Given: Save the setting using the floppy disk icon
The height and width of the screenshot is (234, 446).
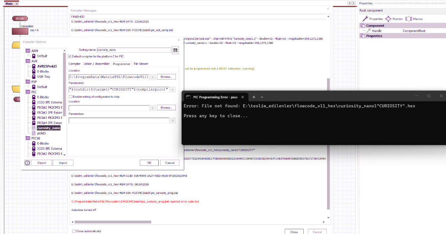Looking at the screenshot, I should (x=175, y=50).
